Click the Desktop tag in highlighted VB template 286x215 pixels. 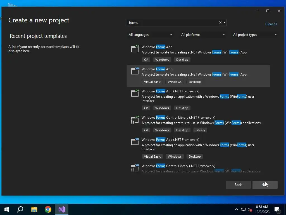(195, 82)
